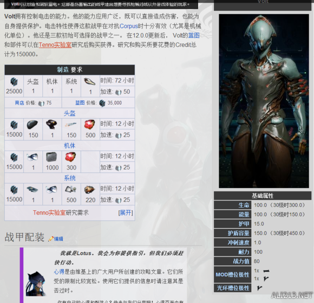The image size is (314, 303).
Task: Click the red rubedo icon above 500
Action: [90, 124]
